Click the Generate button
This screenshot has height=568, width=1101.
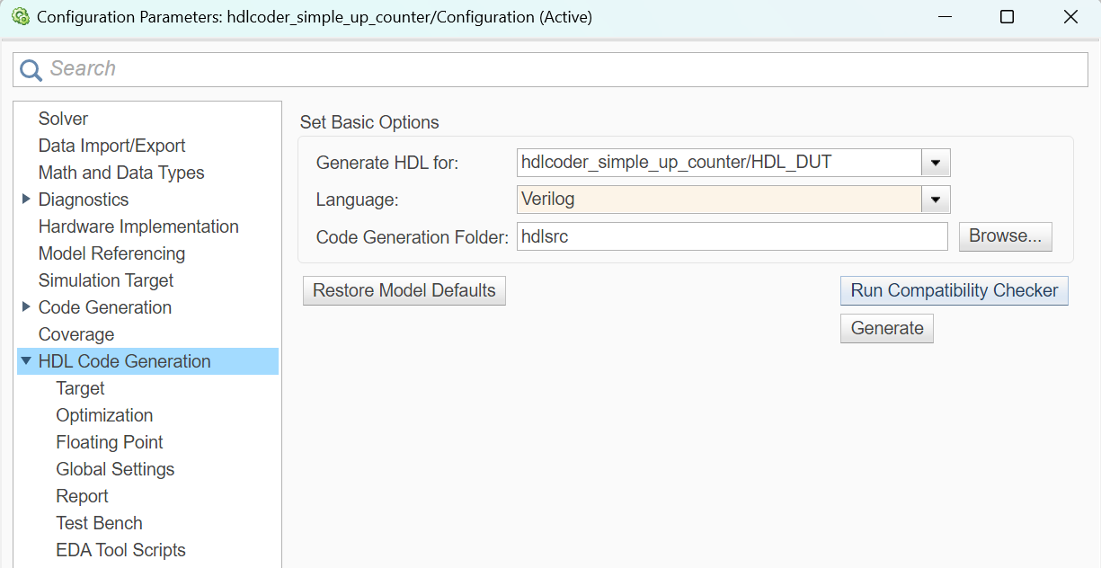pos(886,328)
